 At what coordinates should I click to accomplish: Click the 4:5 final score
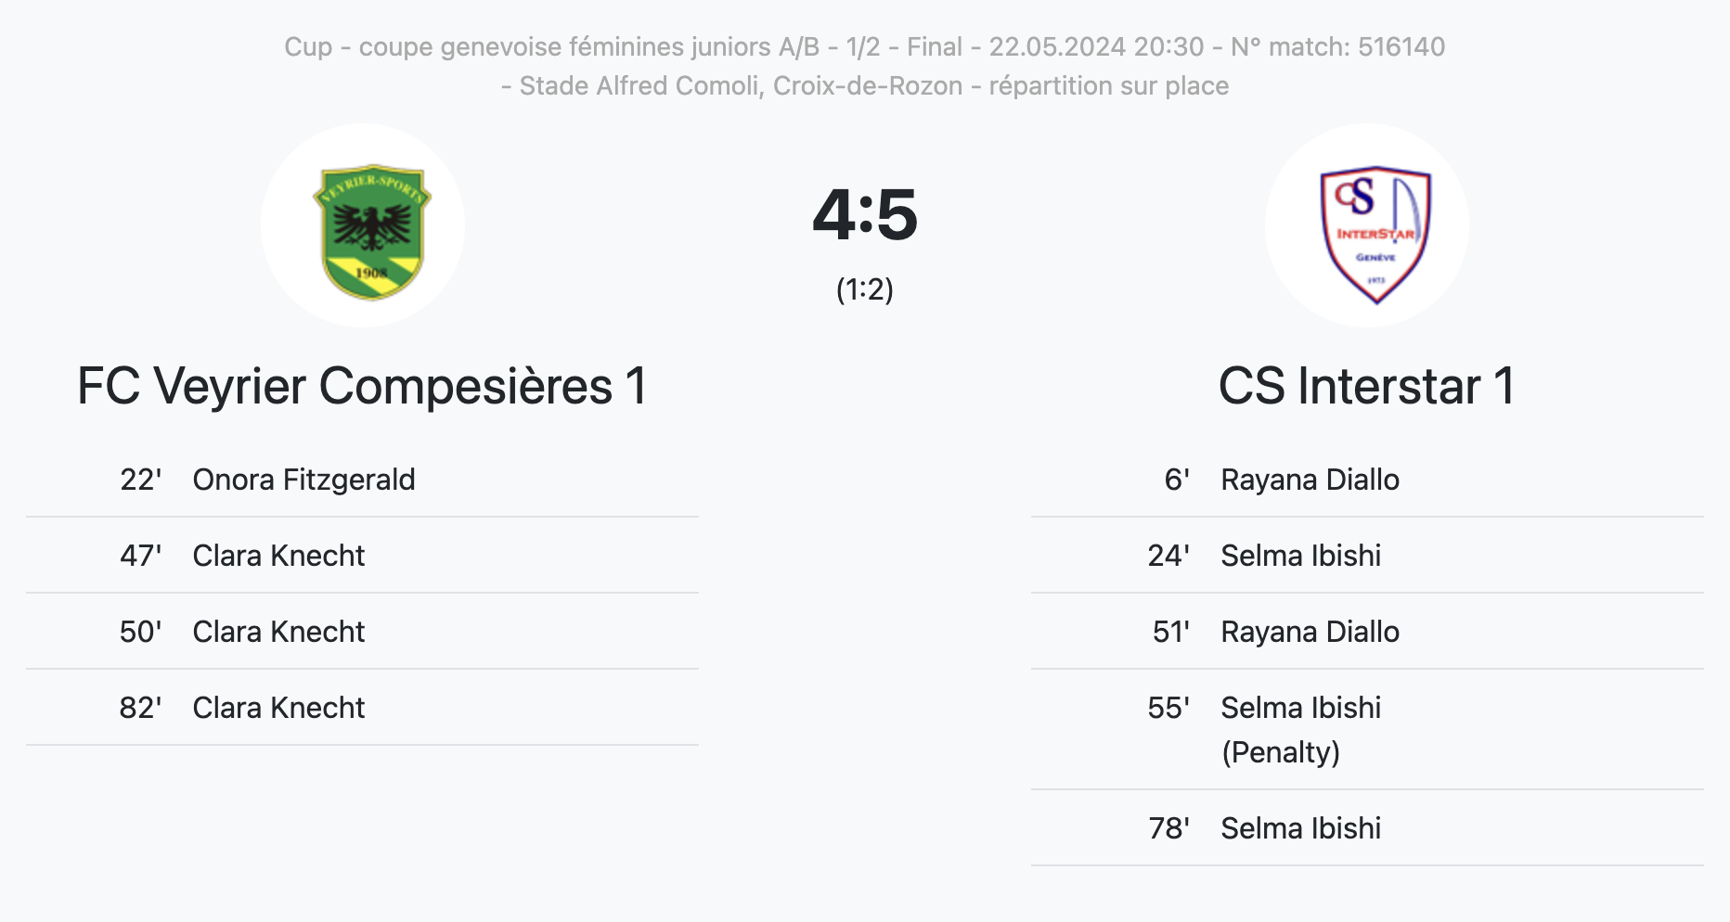coord(865,215)
